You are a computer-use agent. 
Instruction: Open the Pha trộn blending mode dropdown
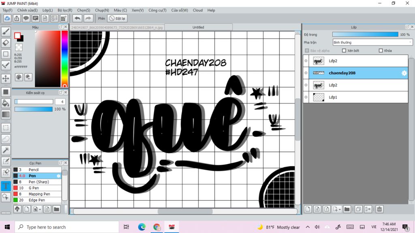[x=372, y=42]
